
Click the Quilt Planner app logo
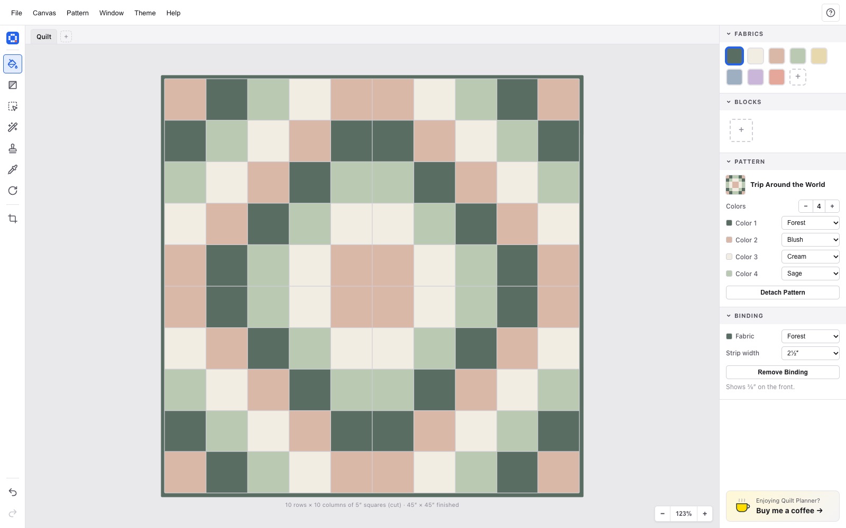tap(13, 38)
